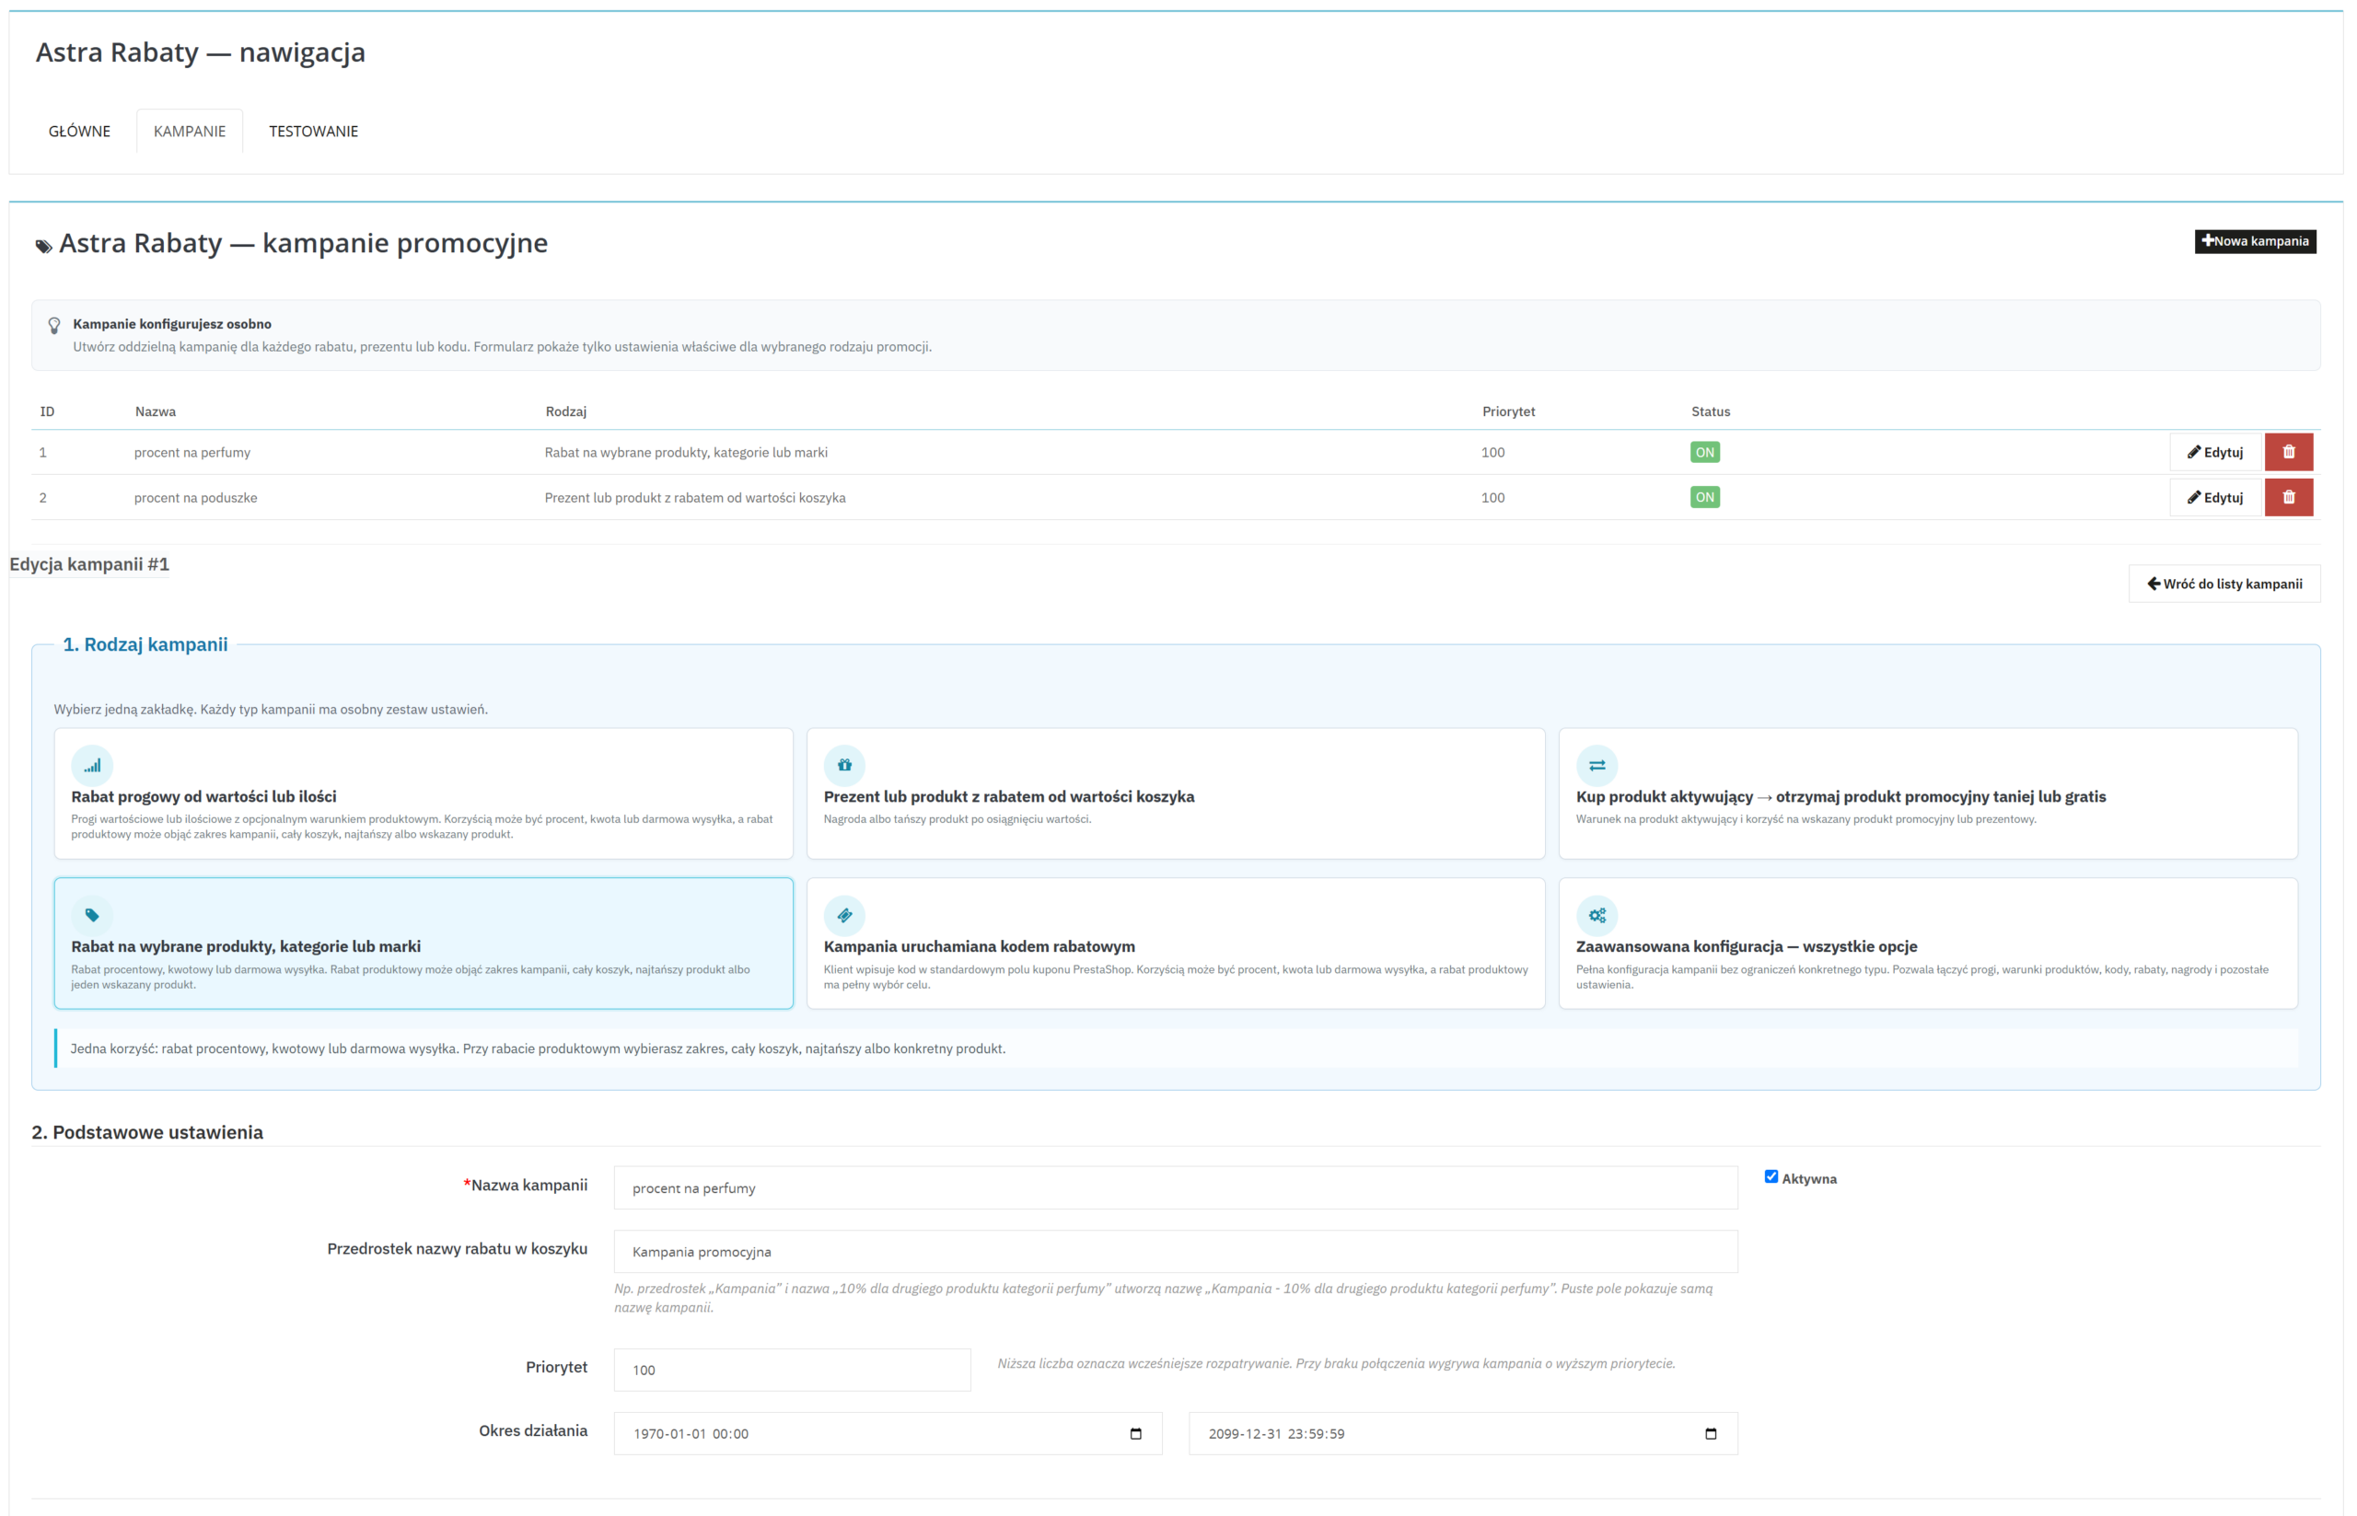Open the start date calendar picker
The image size is (2357, 1516).
pyautogui.click(x=1135, y=1433)
